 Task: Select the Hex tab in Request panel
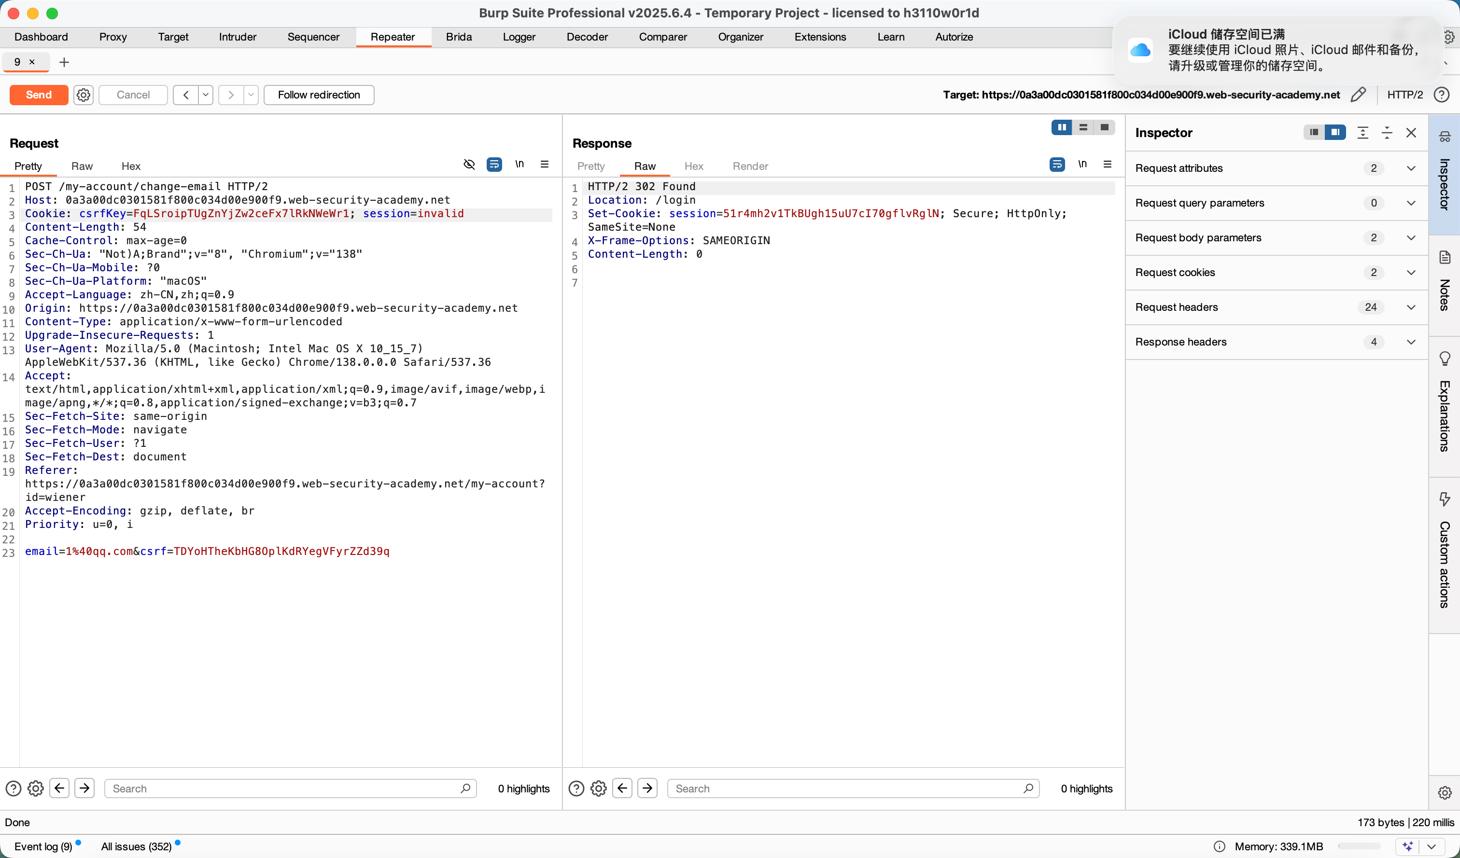131,166
